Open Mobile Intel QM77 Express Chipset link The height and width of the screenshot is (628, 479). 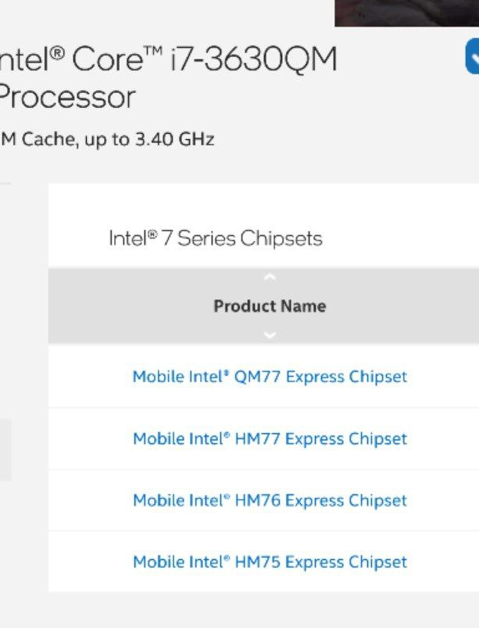pyautogui.click(x=270, y=377)
